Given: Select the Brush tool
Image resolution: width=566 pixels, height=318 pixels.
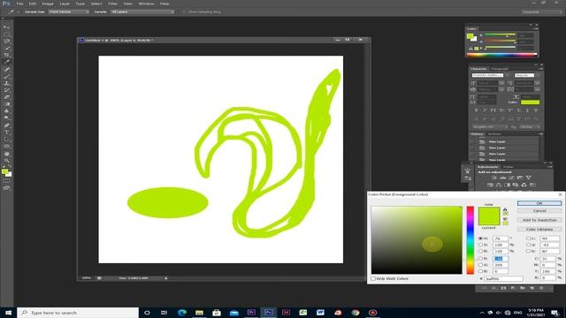Looking at the screenshot, I should pos(6,76).
